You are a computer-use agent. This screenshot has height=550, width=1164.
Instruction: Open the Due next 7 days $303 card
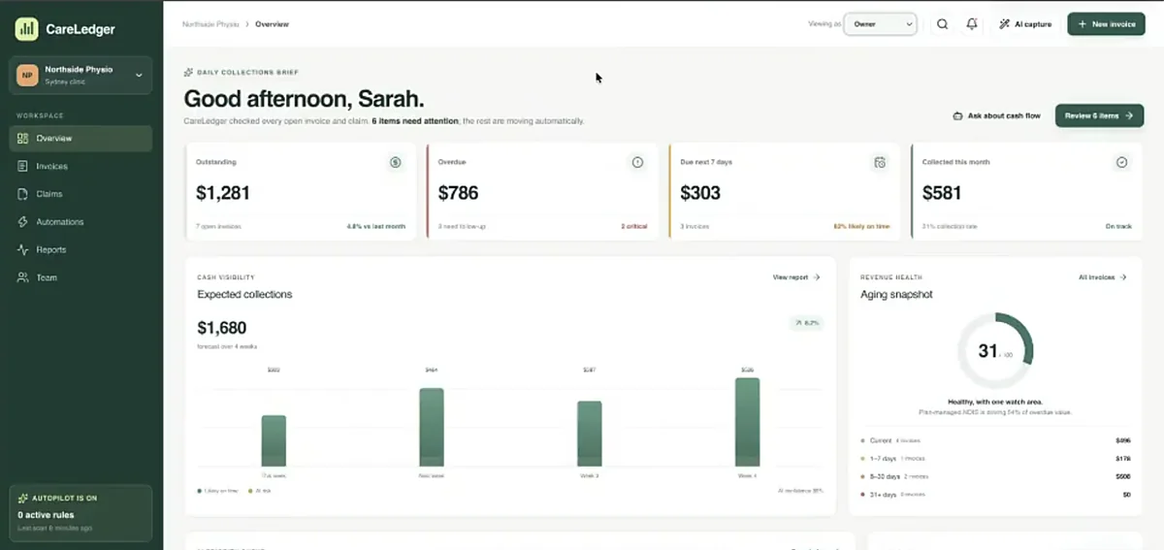point(784,192)
